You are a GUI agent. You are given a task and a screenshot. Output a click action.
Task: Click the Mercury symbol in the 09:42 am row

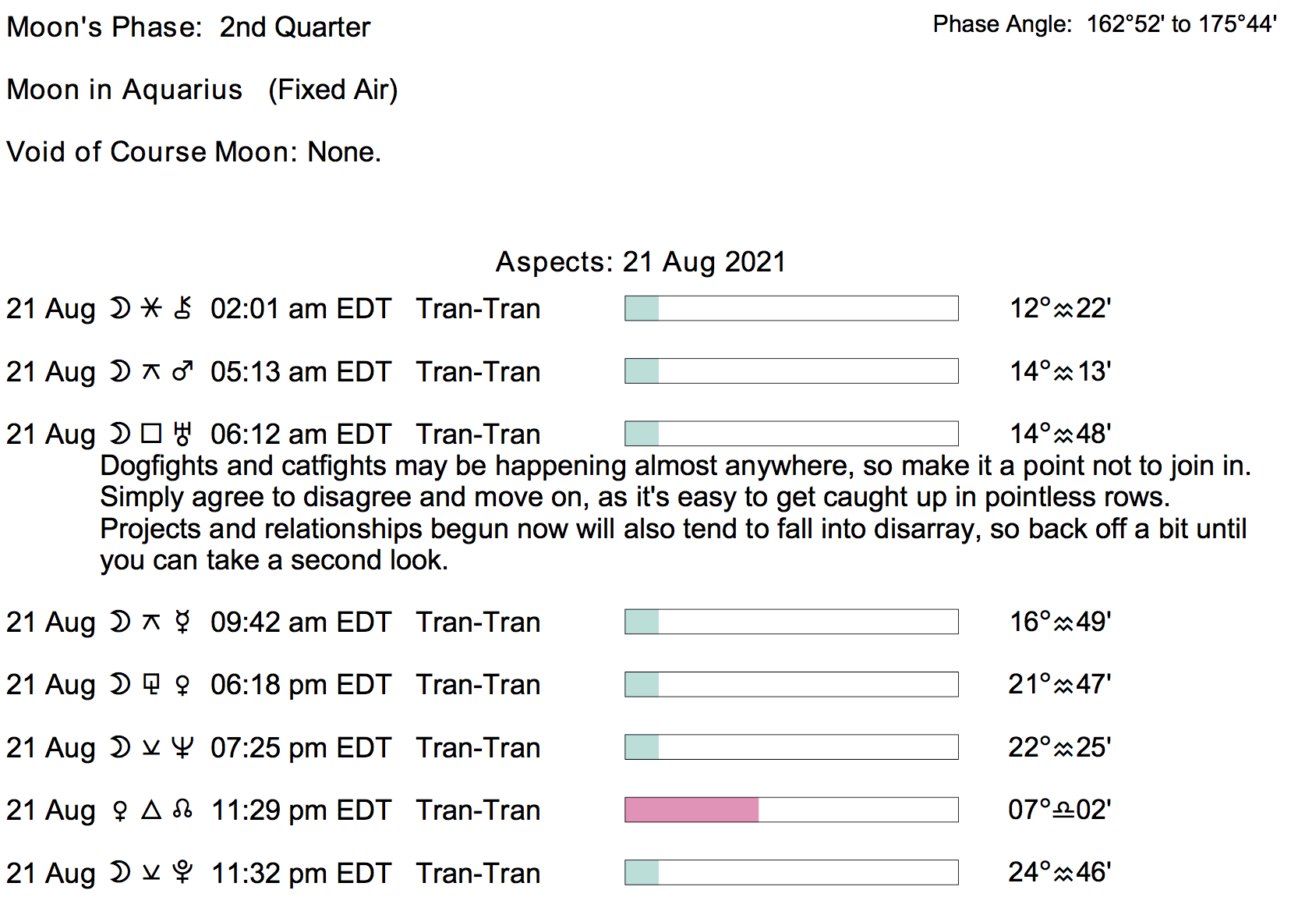[182, 622]
